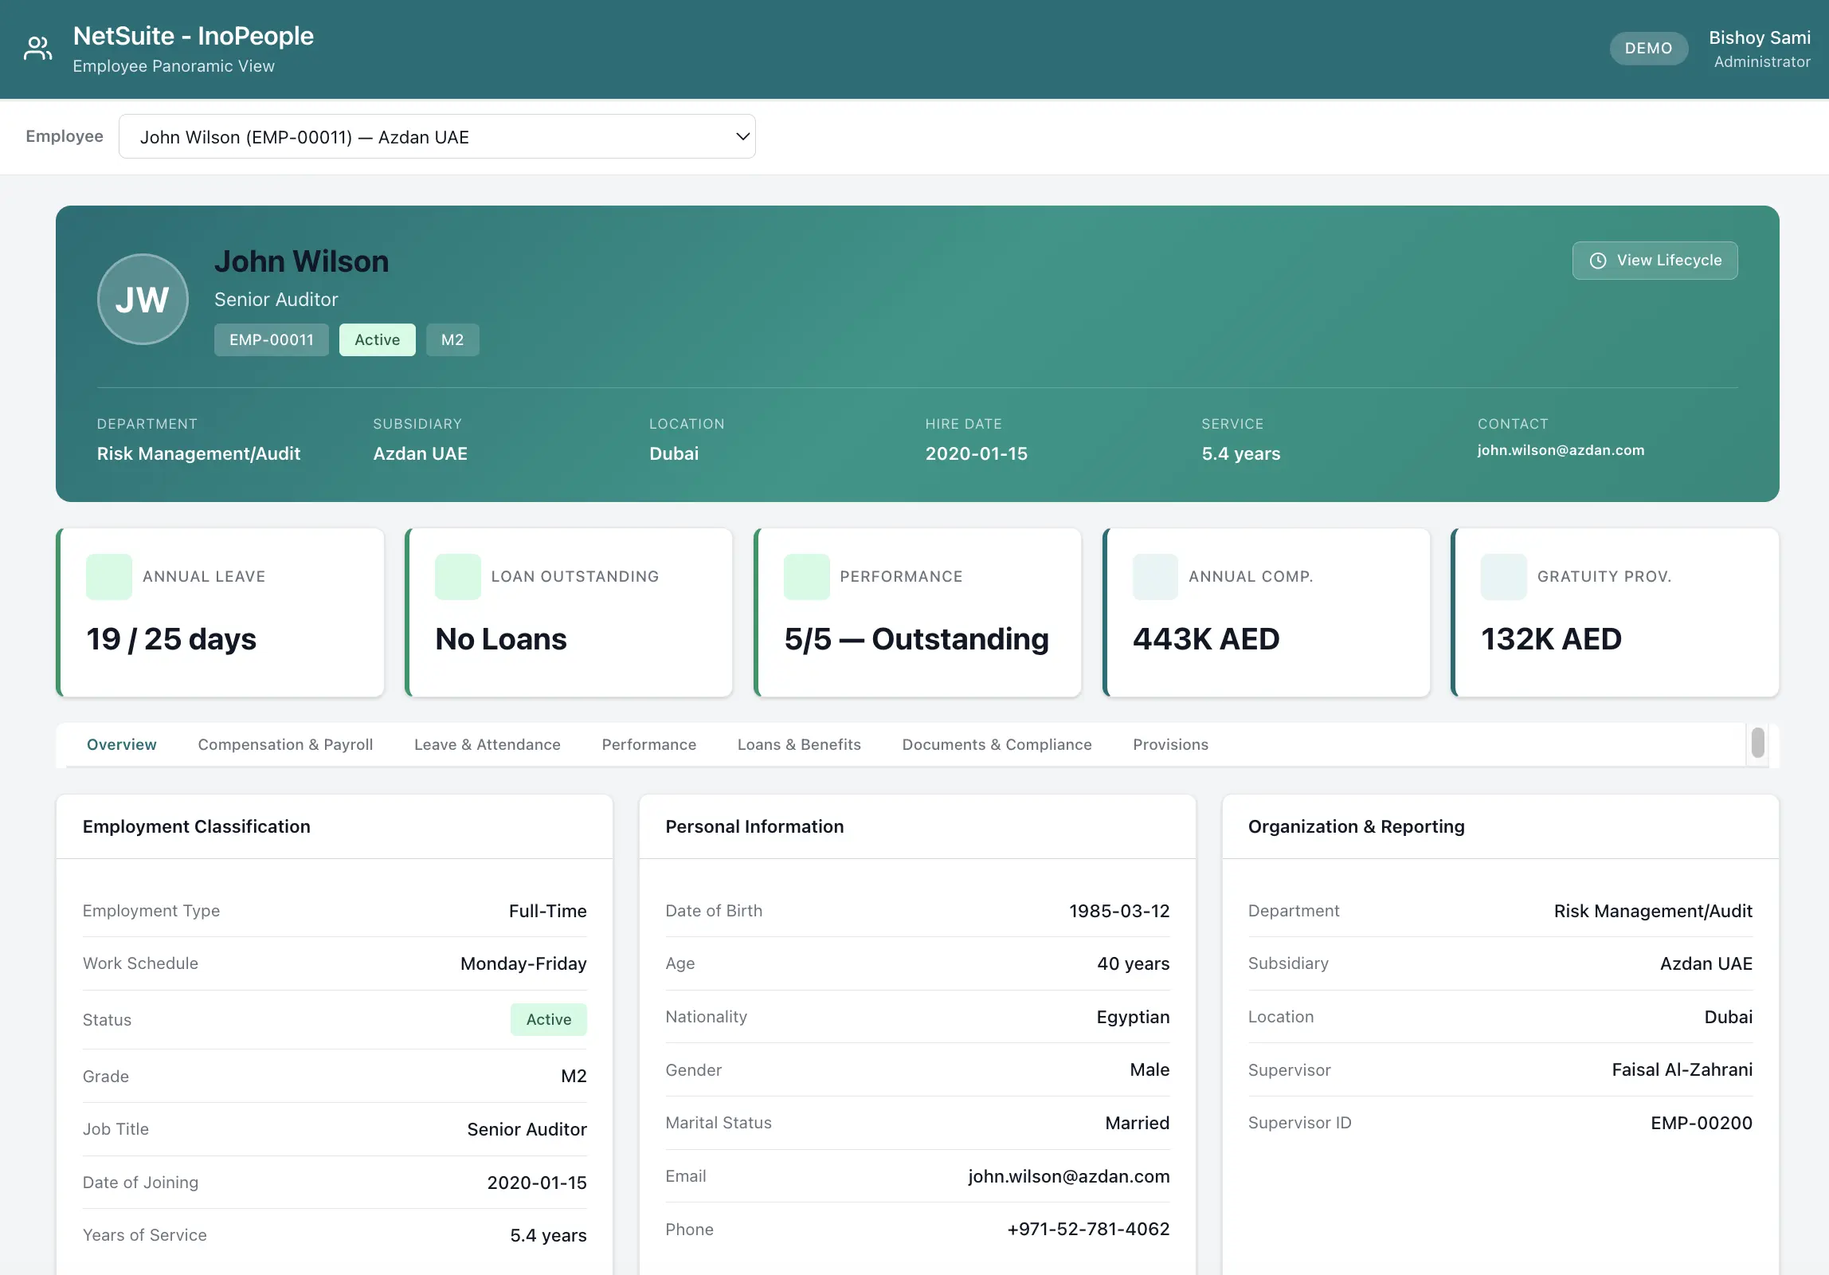Viewport: 1829px width, 1275px height.
Task: Click the clock icon in View Lifecycle
Action: 1597,261
